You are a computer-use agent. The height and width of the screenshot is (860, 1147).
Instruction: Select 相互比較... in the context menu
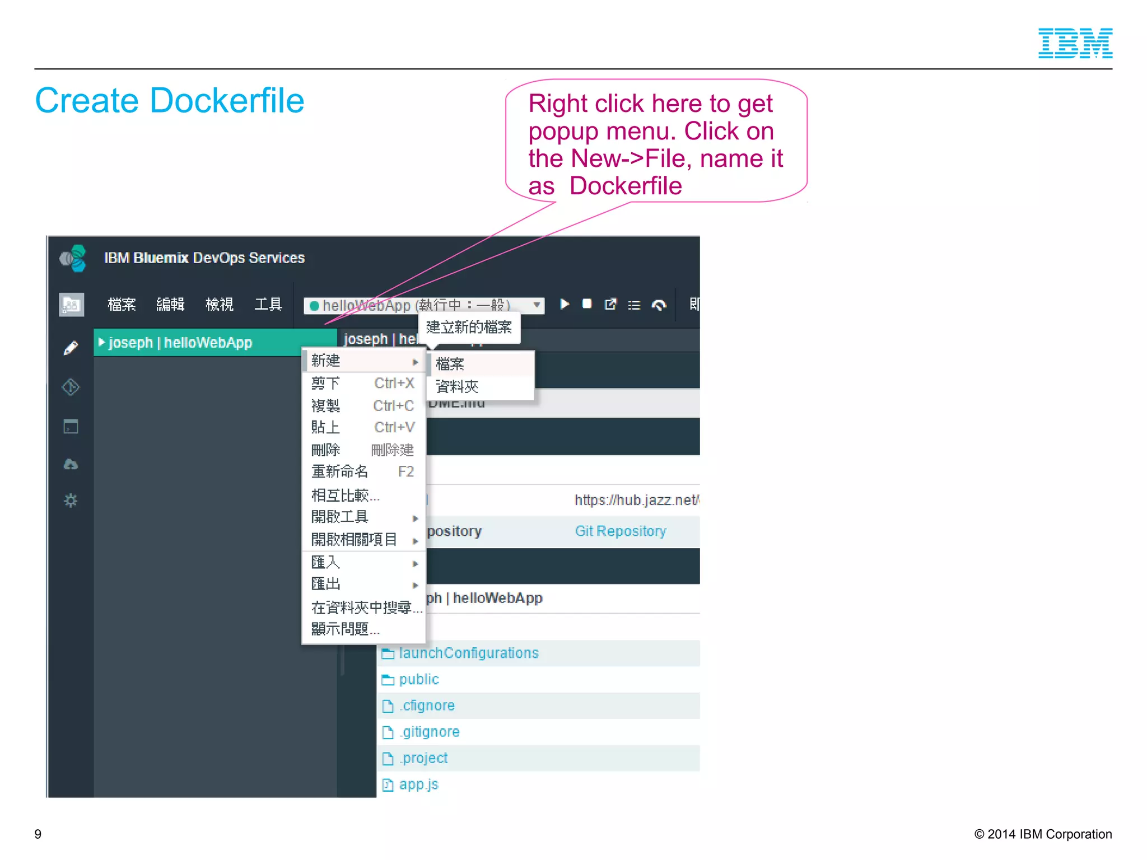365,496
